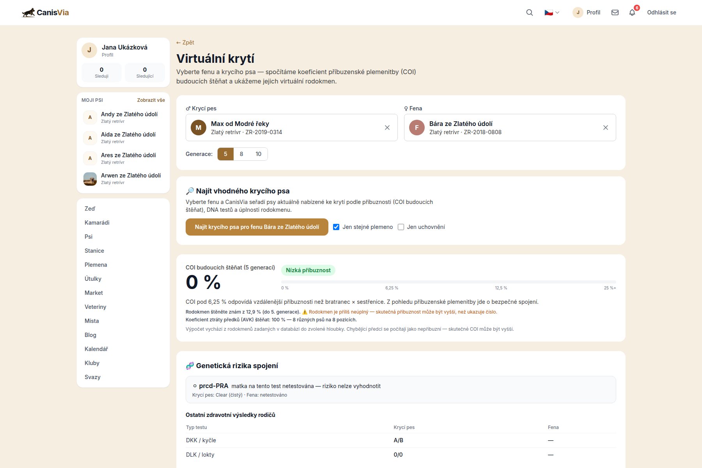Remove selected stud Max od Modré řeky
The height and width of the screenshot is (468, 702).
[387, 128]
